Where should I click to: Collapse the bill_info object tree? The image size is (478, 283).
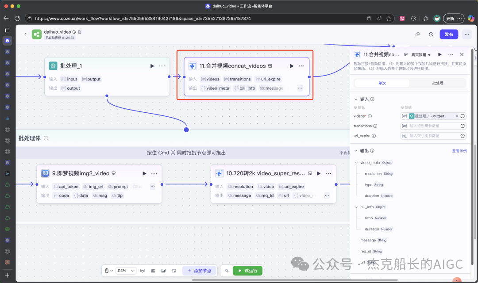click(356, 207)
